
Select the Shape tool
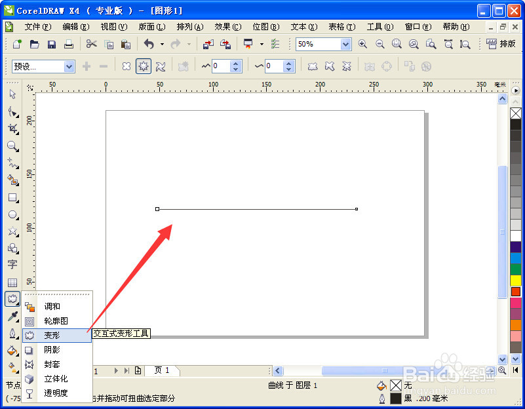pos(12,112)
